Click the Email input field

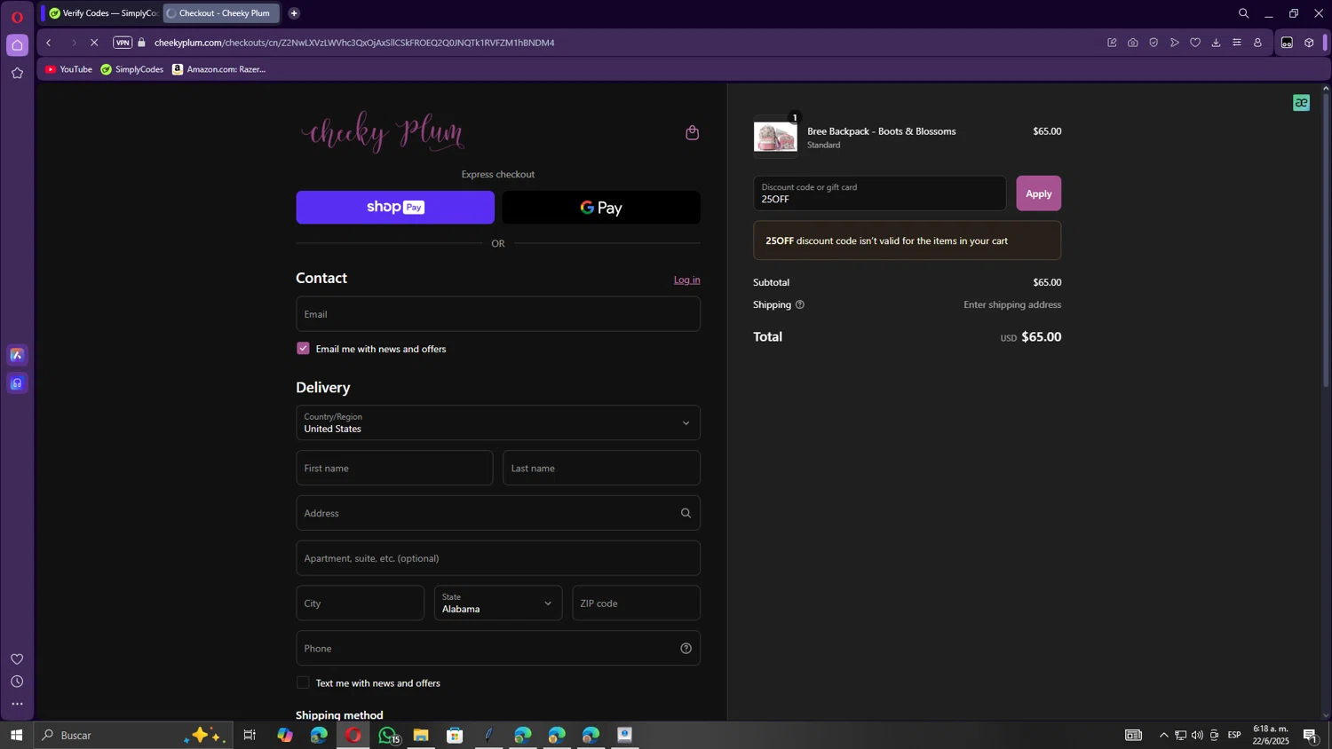(498, 314)
